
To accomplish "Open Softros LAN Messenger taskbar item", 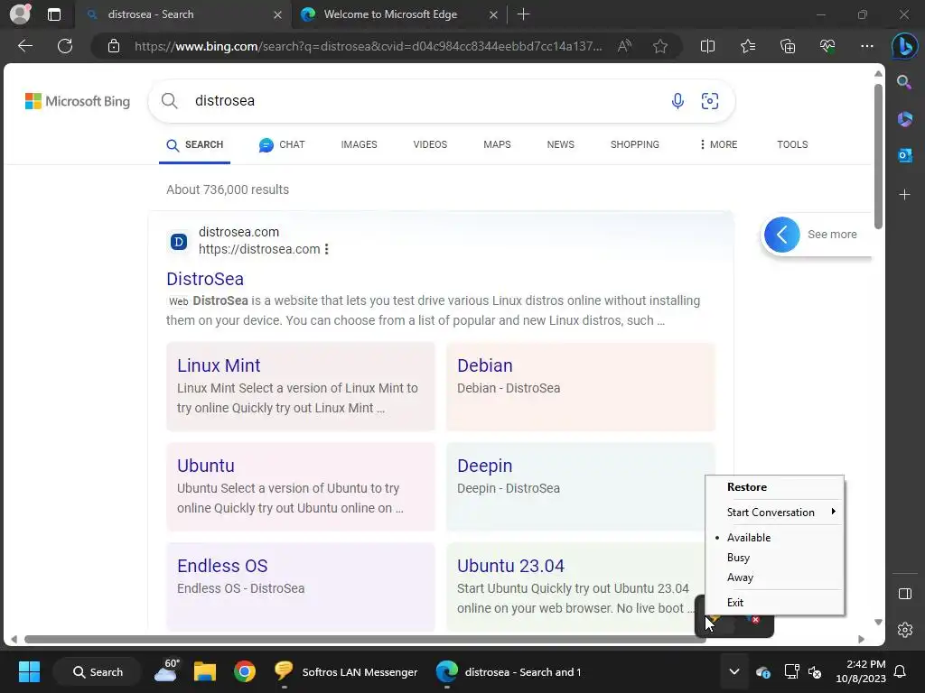I will tap(346, 671).
